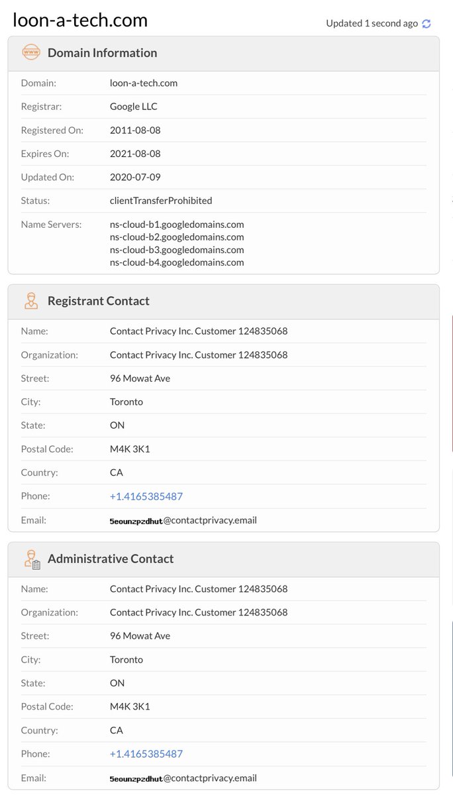Select Registrant country CA
453x795 pixels.
117,472
